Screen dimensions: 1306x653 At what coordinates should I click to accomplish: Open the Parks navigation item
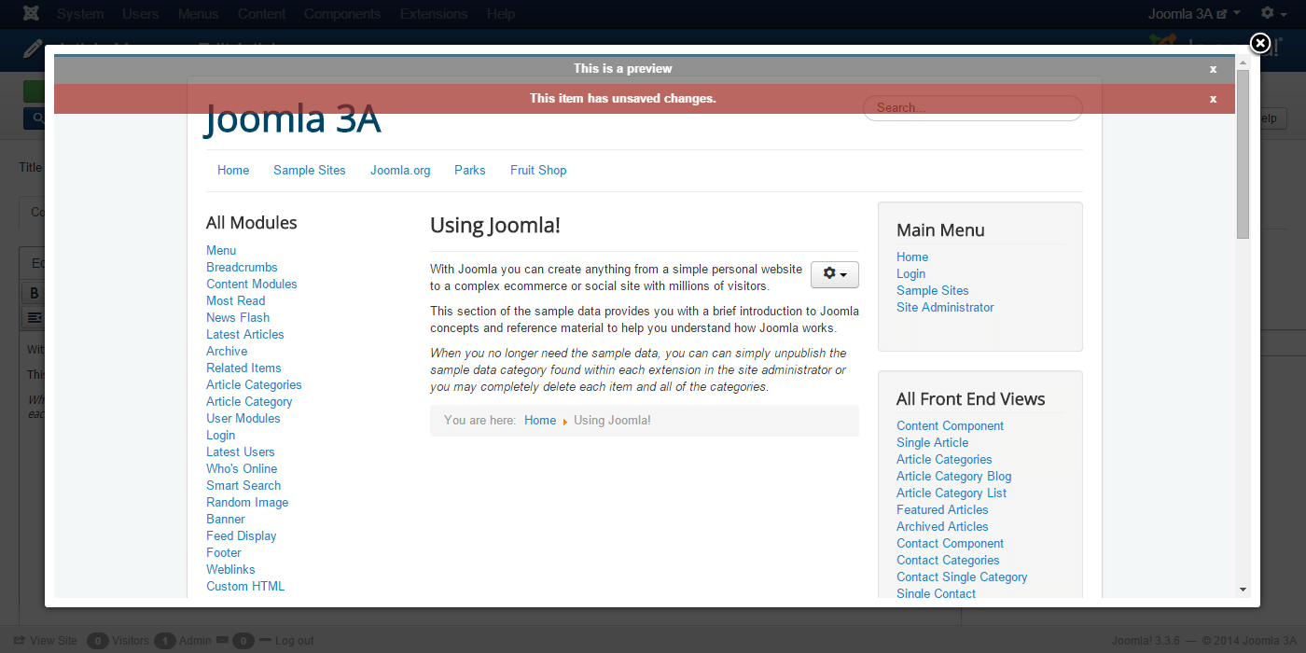pos(470,171)
